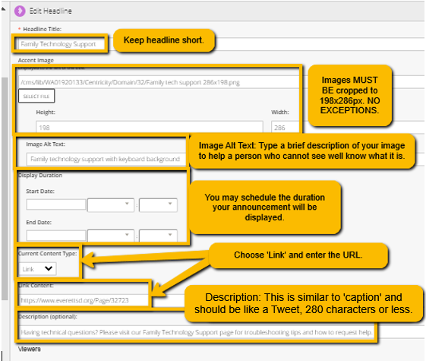
Task: Click the Description (optional) text field
Action: tap(196, 332)
